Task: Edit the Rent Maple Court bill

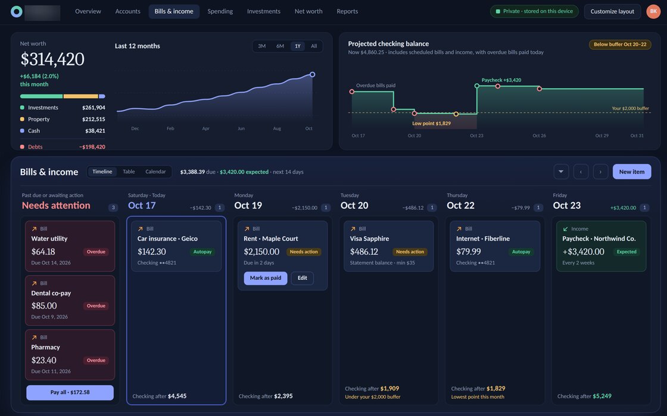Action: (302, 278)
